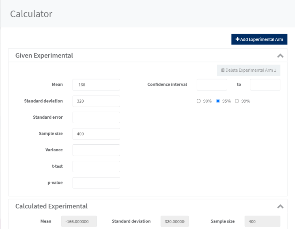The width and height of the screenshot is (295, 229).
Task: Click the Sample size input field
Action: [96, 134]
